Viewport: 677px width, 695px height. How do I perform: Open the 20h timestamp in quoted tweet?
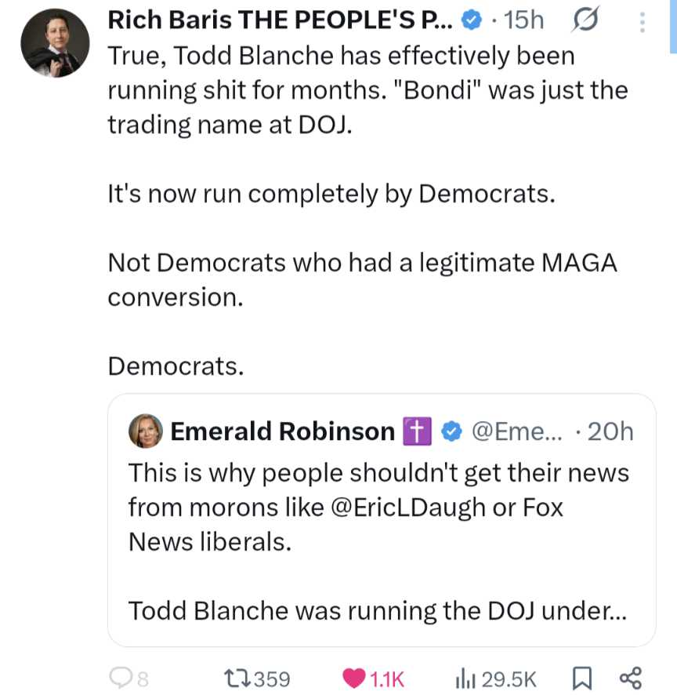pyautogui.click(x=610, y=431)
